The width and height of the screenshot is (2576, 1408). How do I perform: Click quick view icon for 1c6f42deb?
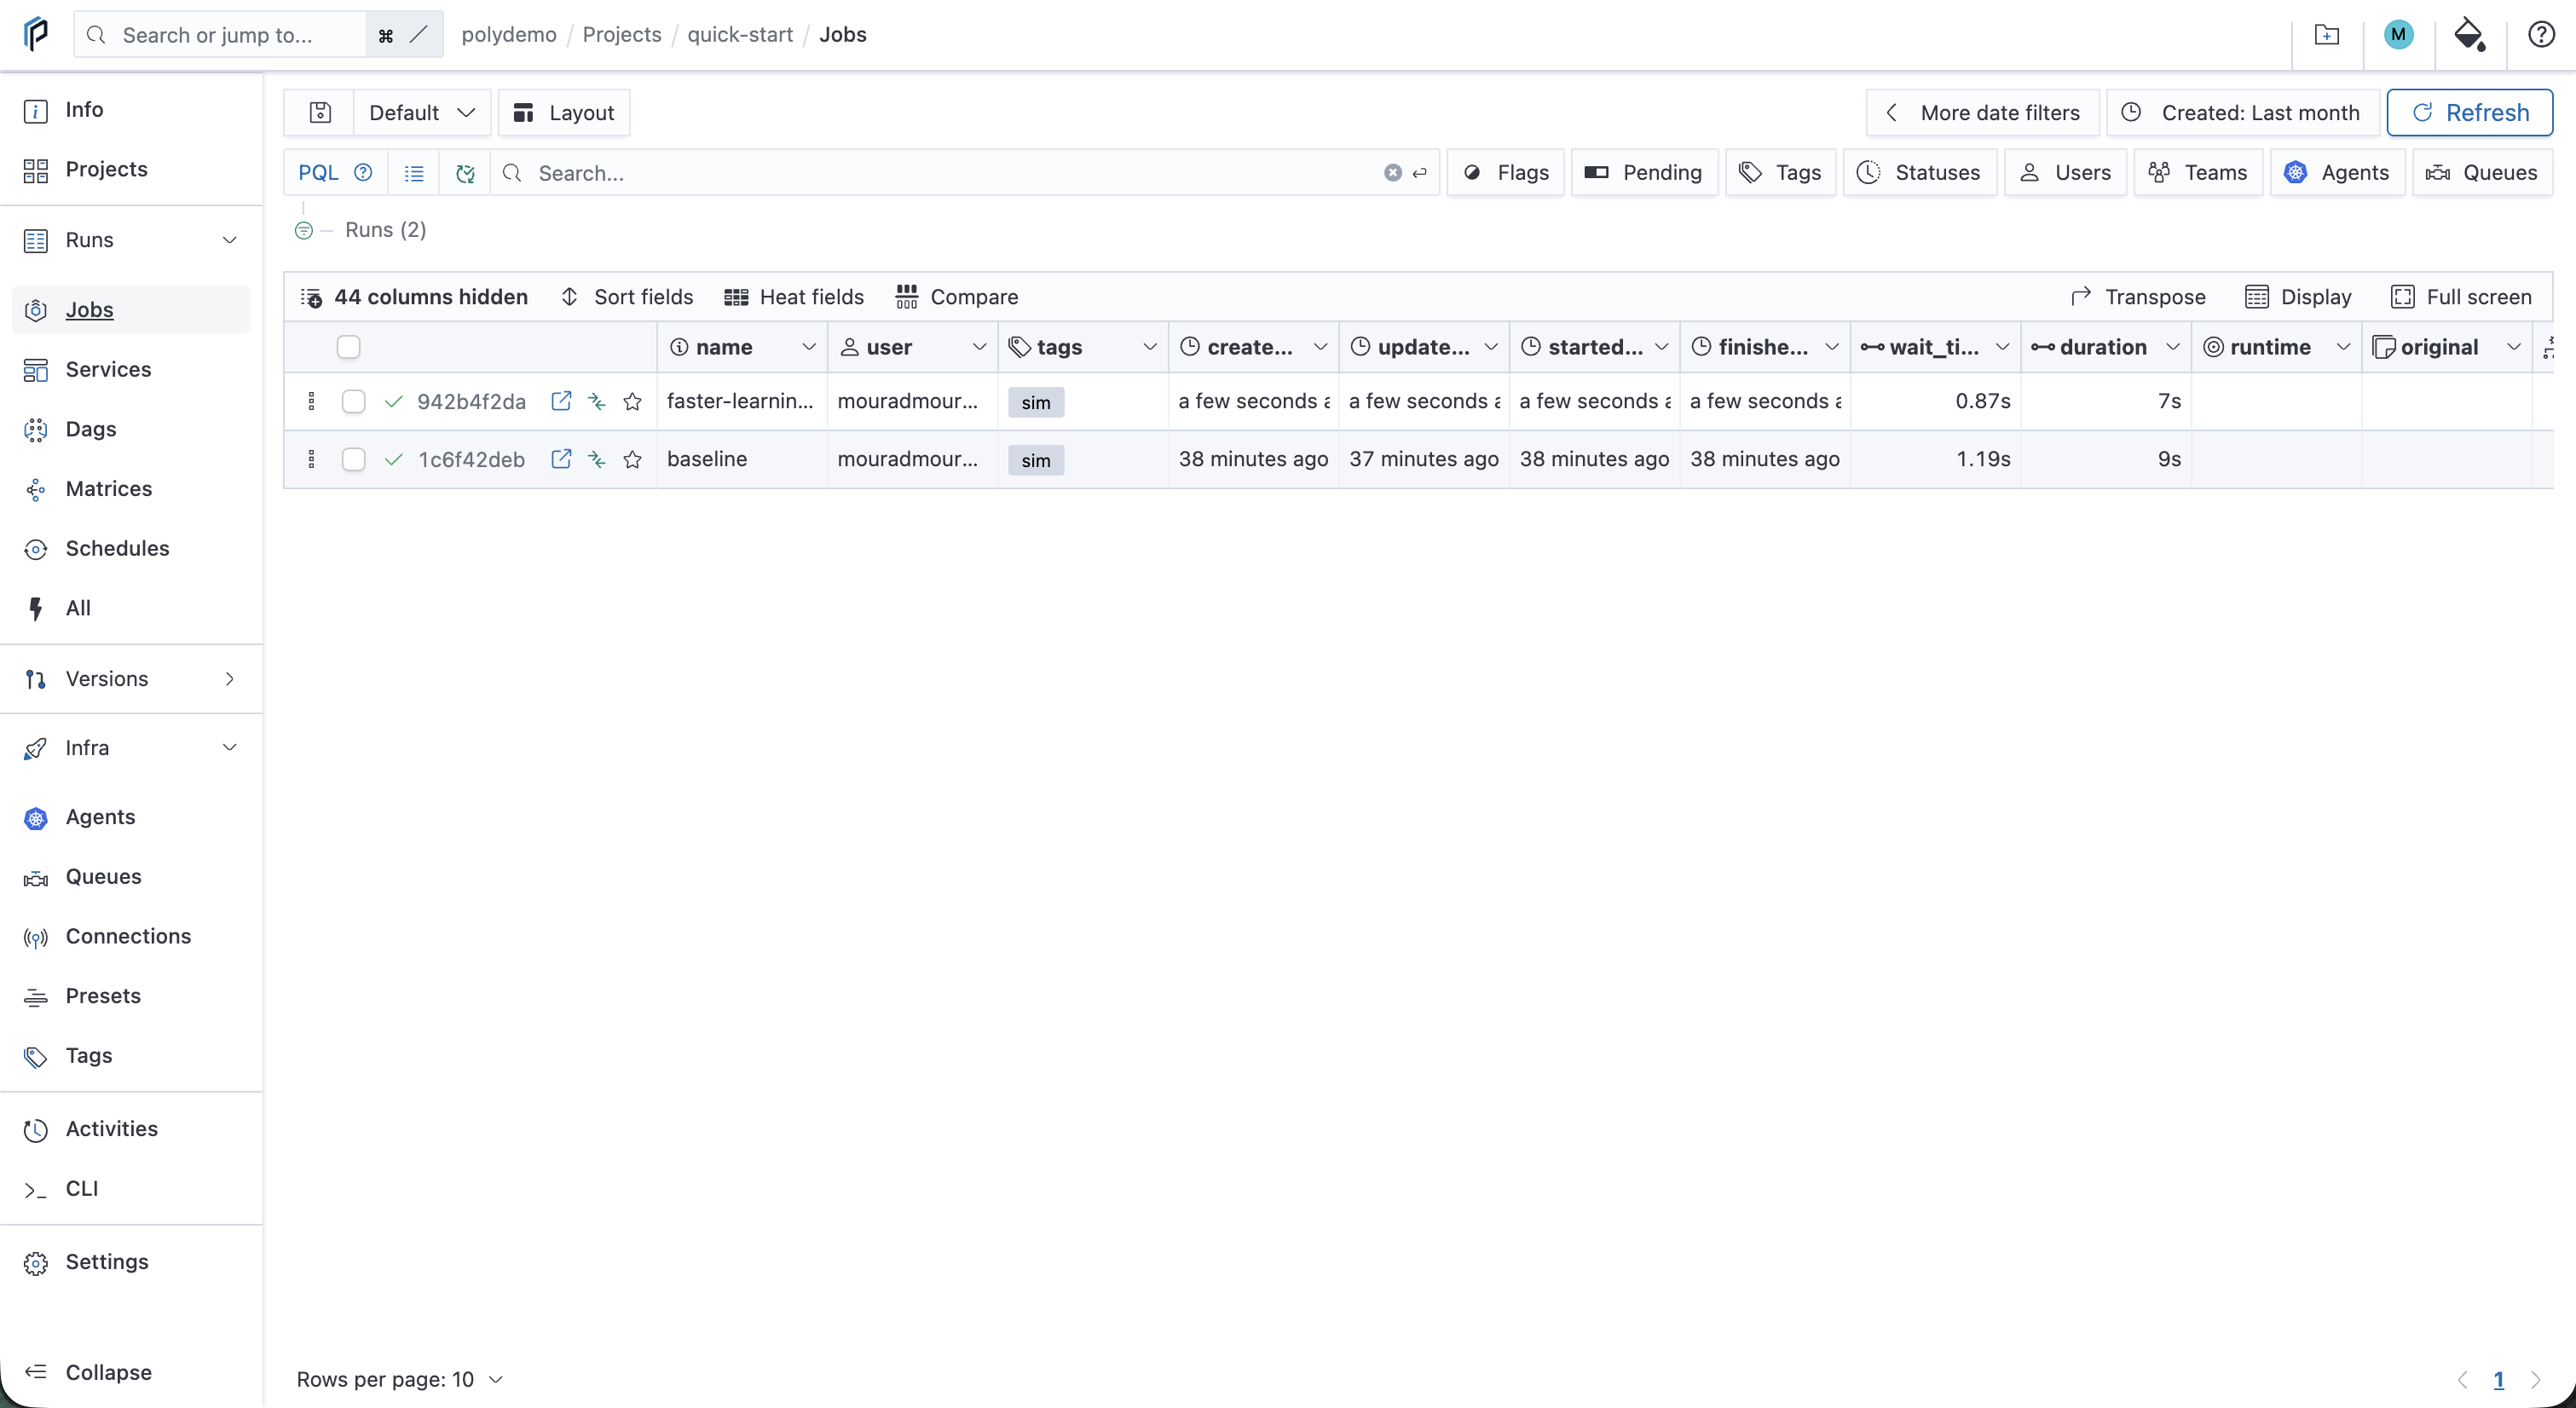[597, 459]
